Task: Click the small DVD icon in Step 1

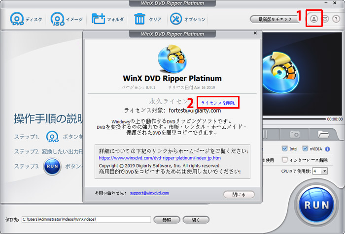Action: 52,137
